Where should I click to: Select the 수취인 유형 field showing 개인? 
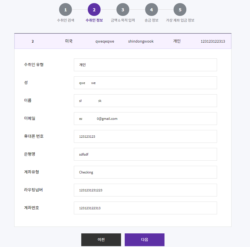[145, 65]
